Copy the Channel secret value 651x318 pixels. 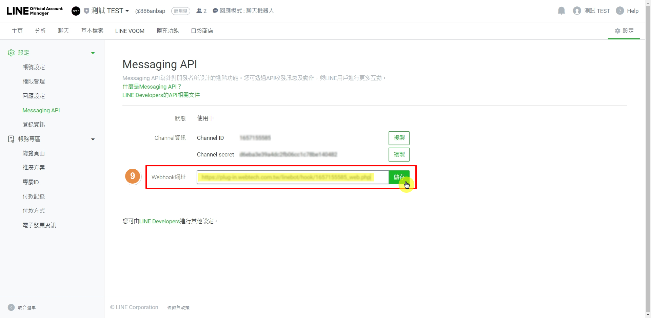[399, 154]
